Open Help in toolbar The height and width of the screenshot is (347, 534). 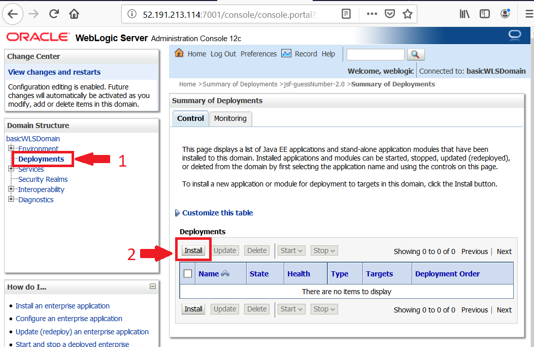tap(328, 54)
